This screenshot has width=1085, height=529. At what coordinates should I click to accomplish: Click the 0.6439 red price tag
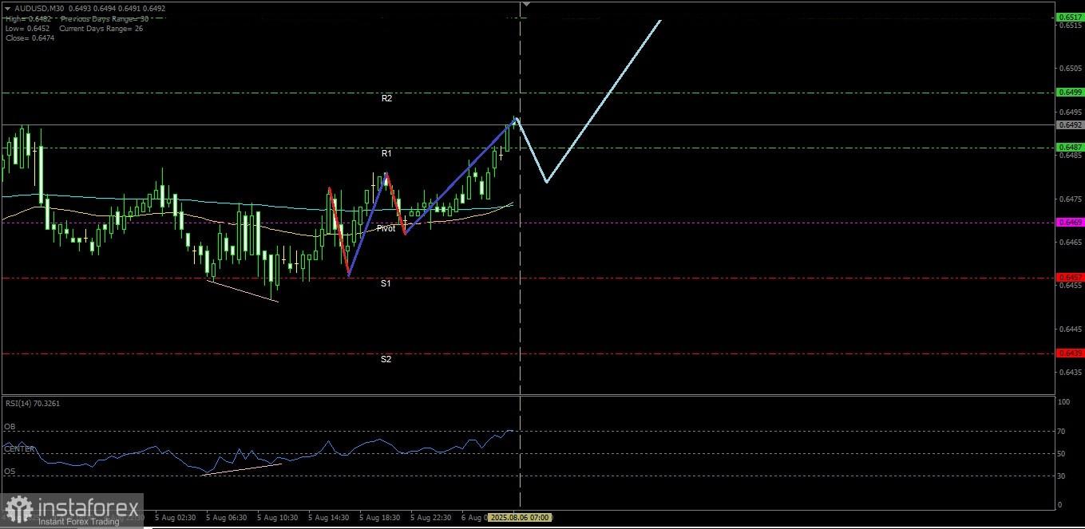pos(1070,353)
